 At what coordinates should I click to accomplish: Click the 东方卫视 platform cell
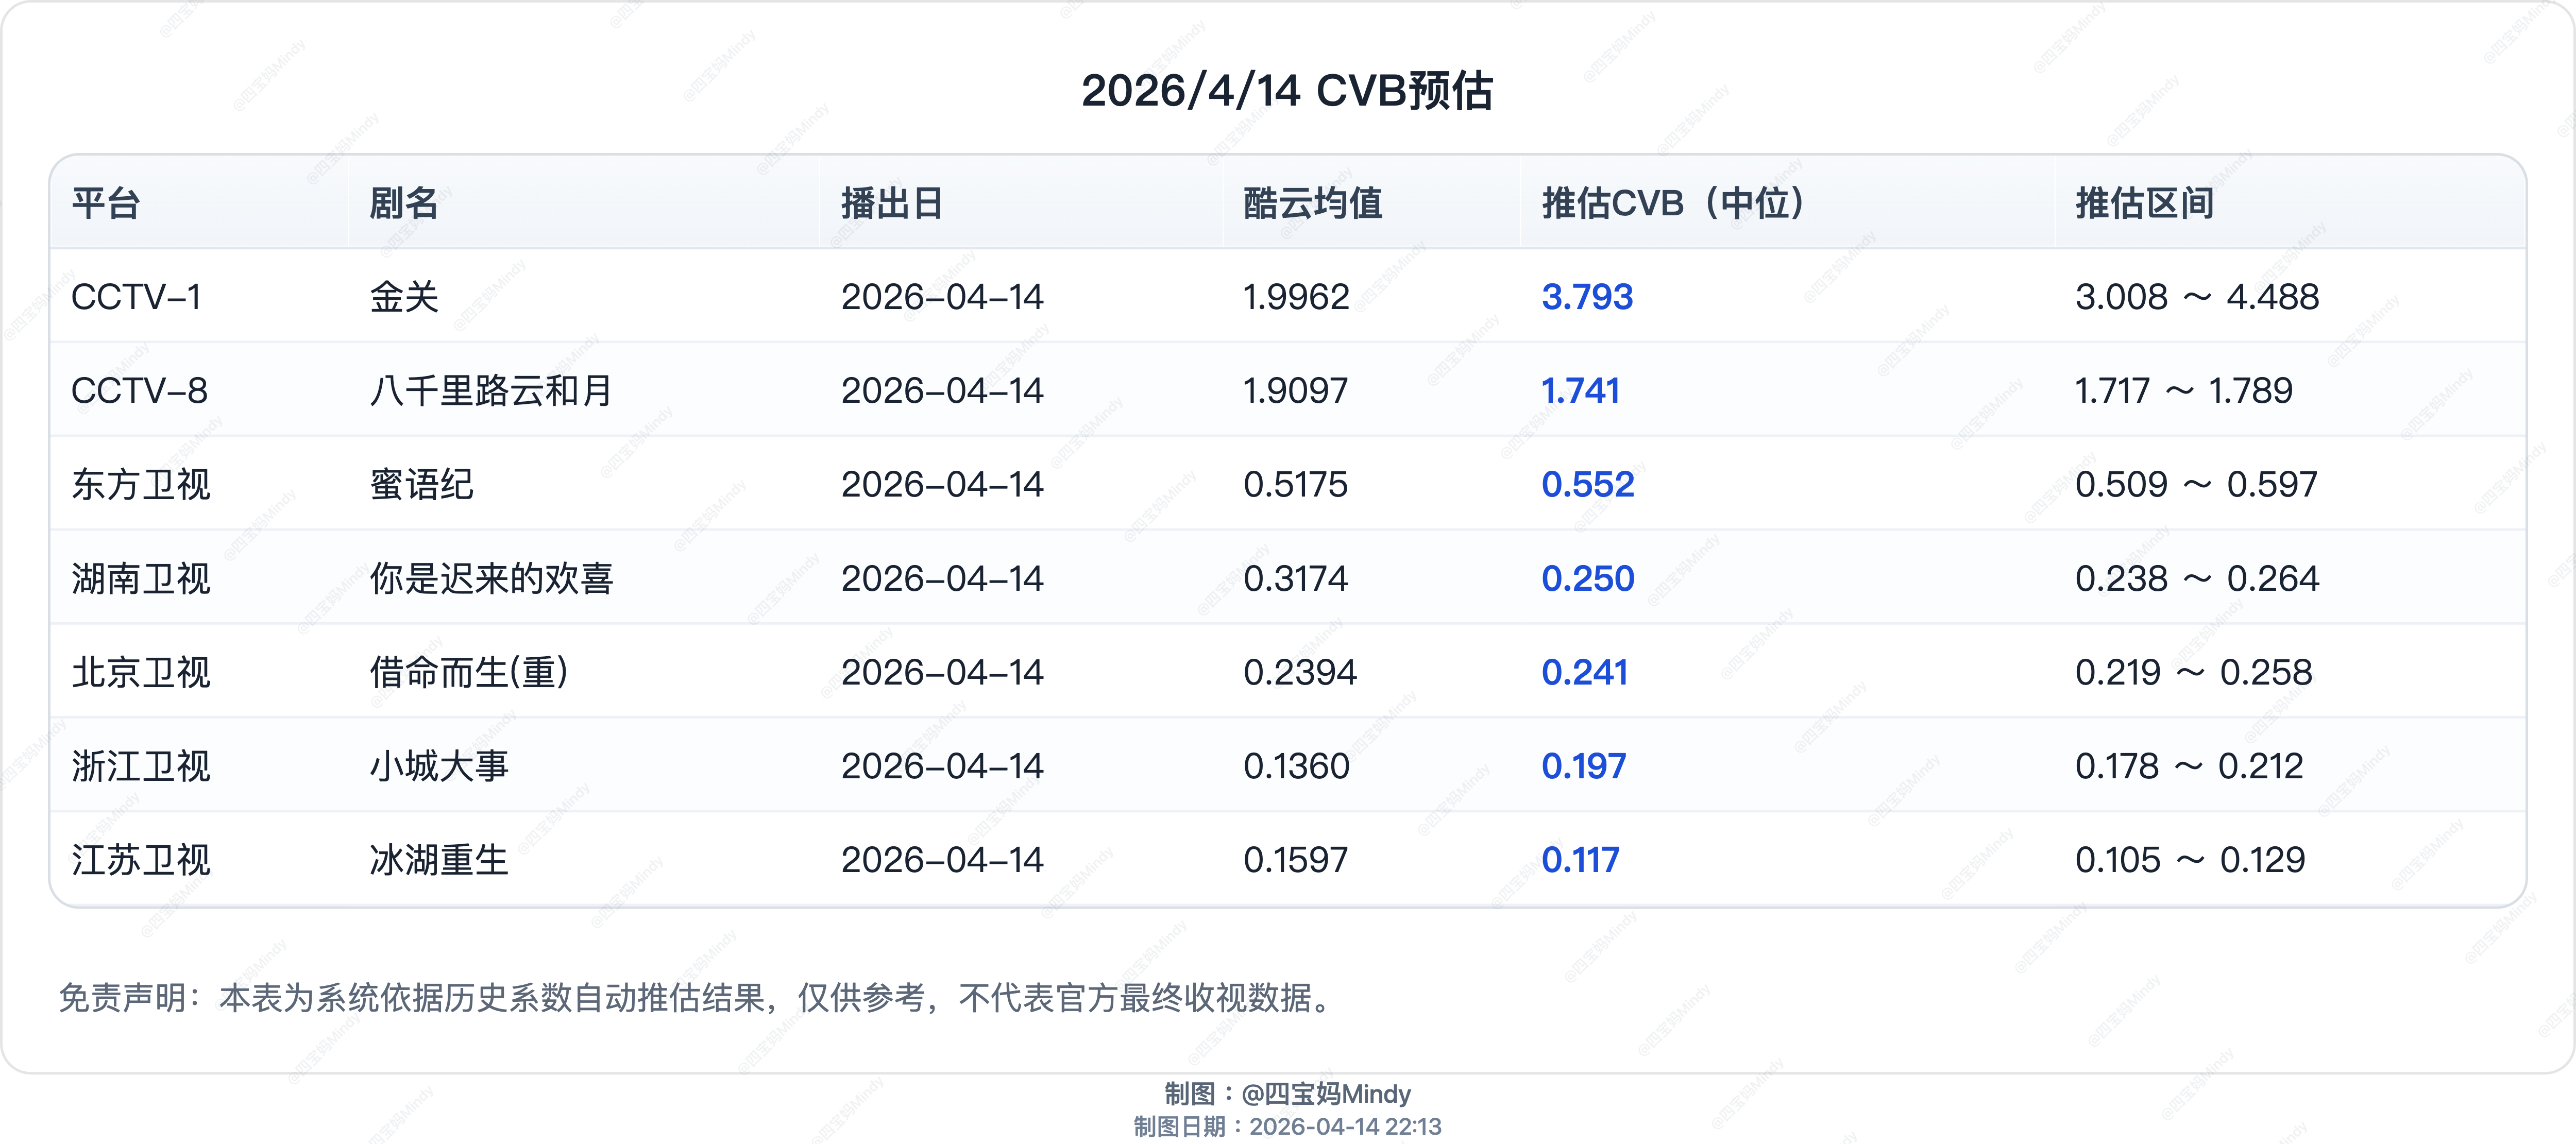point(140,485)
